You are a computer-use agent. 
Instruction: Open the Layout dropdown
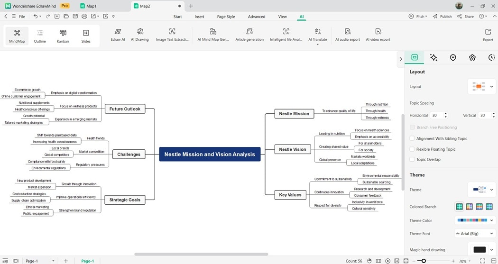coord(481,86)
